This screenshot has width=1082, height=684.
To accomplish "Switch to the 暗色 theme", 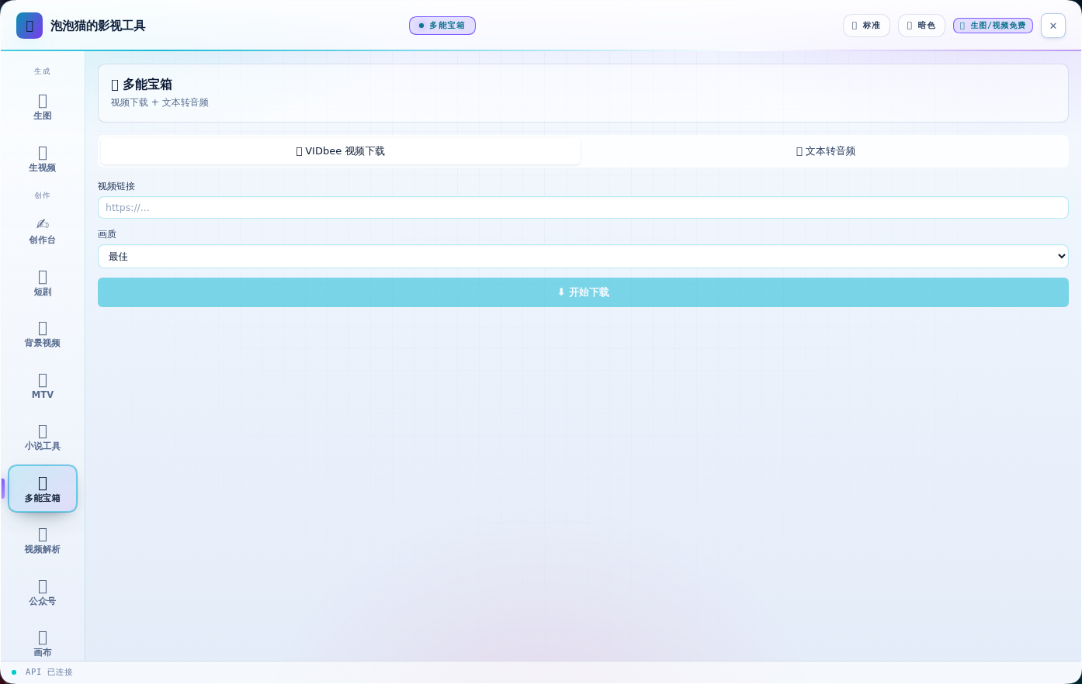I will 921,26.
